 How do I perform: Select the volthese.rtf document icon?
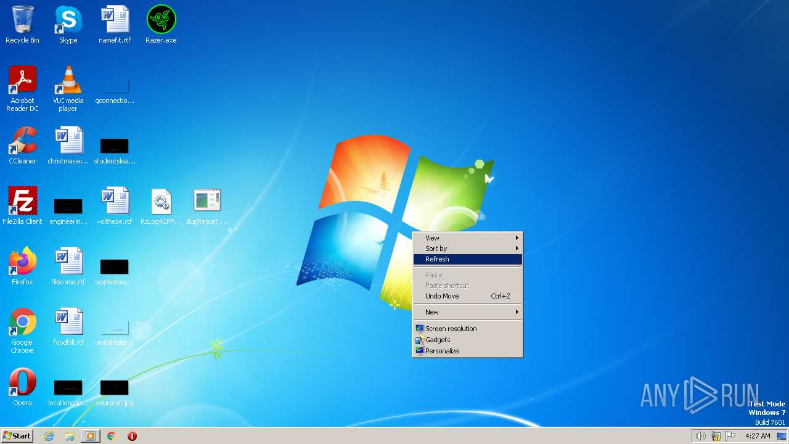[x=115, y=206]
